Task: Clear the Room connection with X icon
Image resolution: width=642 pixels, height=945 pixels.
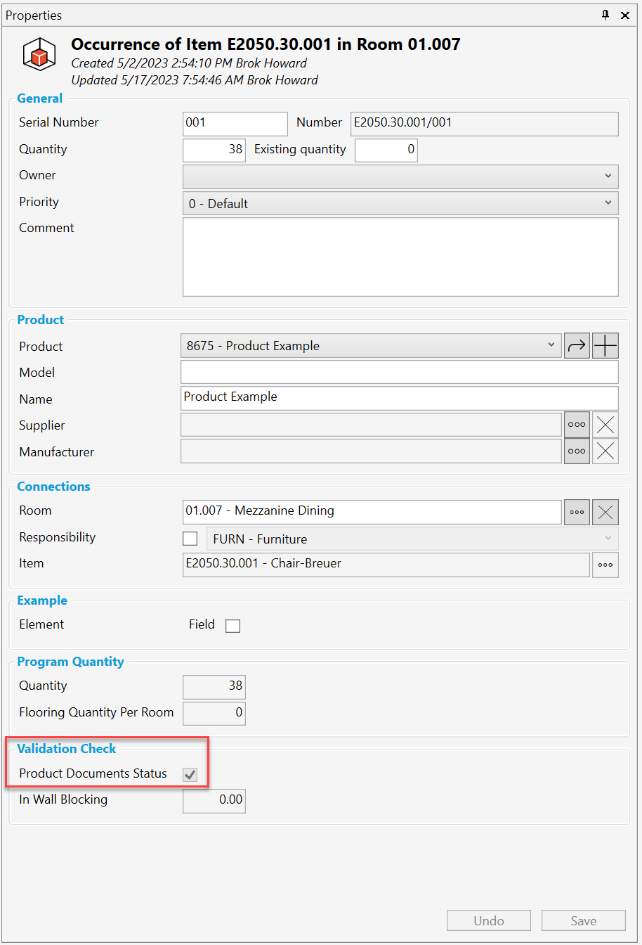Action: pos(605,513)
